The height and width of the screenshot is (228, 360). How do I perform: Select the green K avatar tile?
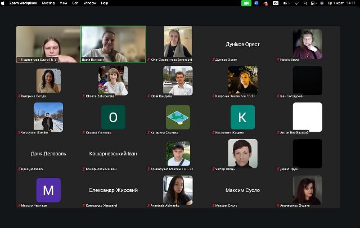click(242, 117)
